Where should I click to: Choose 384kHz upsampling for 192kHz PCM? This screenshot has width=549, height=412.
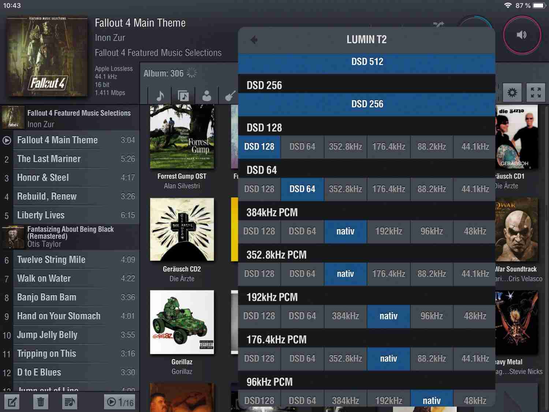pyautogui.click(x=346, y=316)
